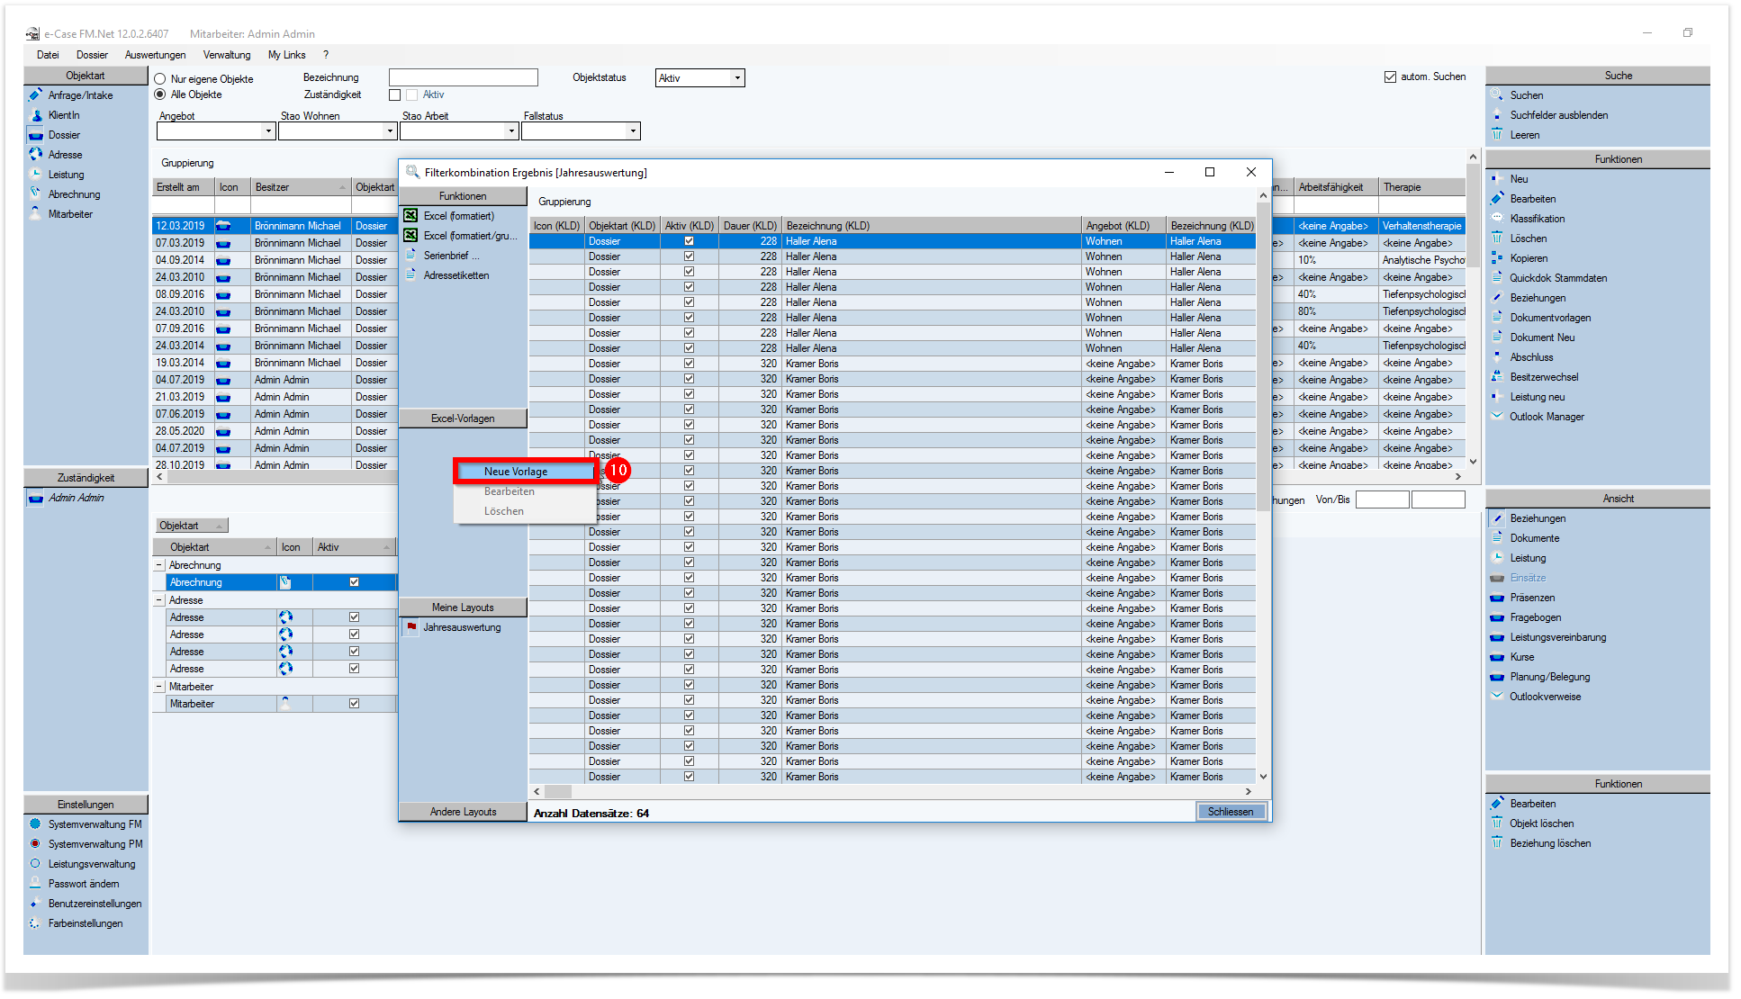Click Andere Layouts button
Screen dimensions: 1741x999
click(x=463, y=812)
